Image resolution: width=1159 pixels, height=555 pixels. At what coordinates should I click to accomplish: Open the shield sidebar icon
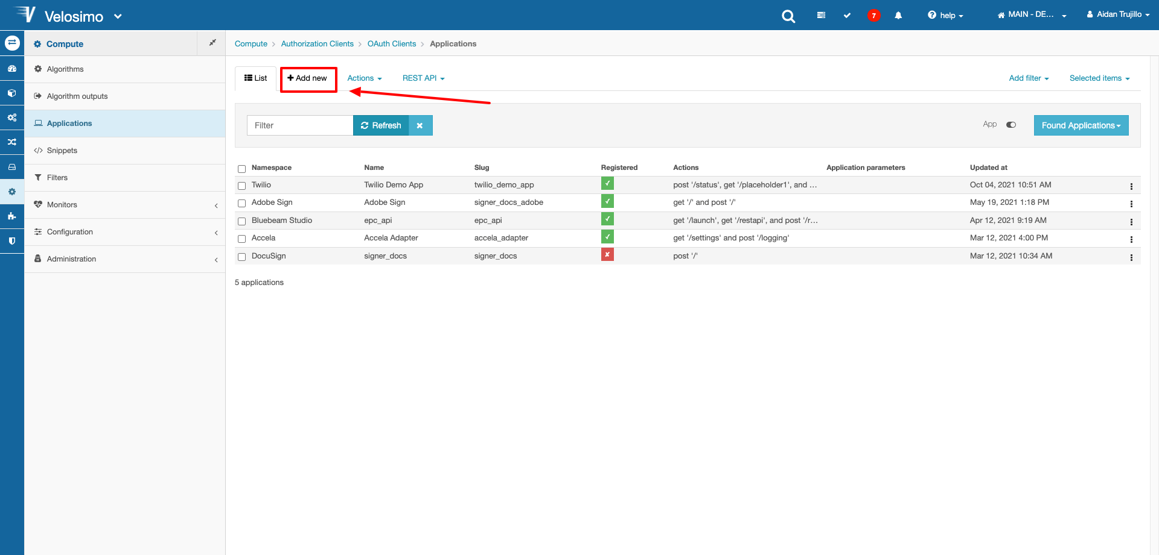point(12,240)
